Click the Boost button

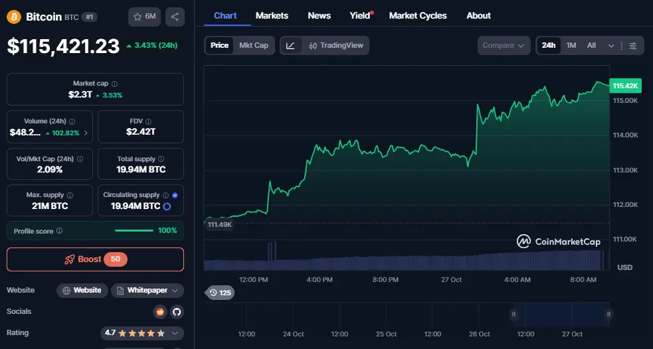[x=95, y=259]
